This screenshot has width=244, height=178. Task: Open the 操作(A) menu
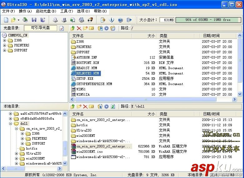coord(25,11)
